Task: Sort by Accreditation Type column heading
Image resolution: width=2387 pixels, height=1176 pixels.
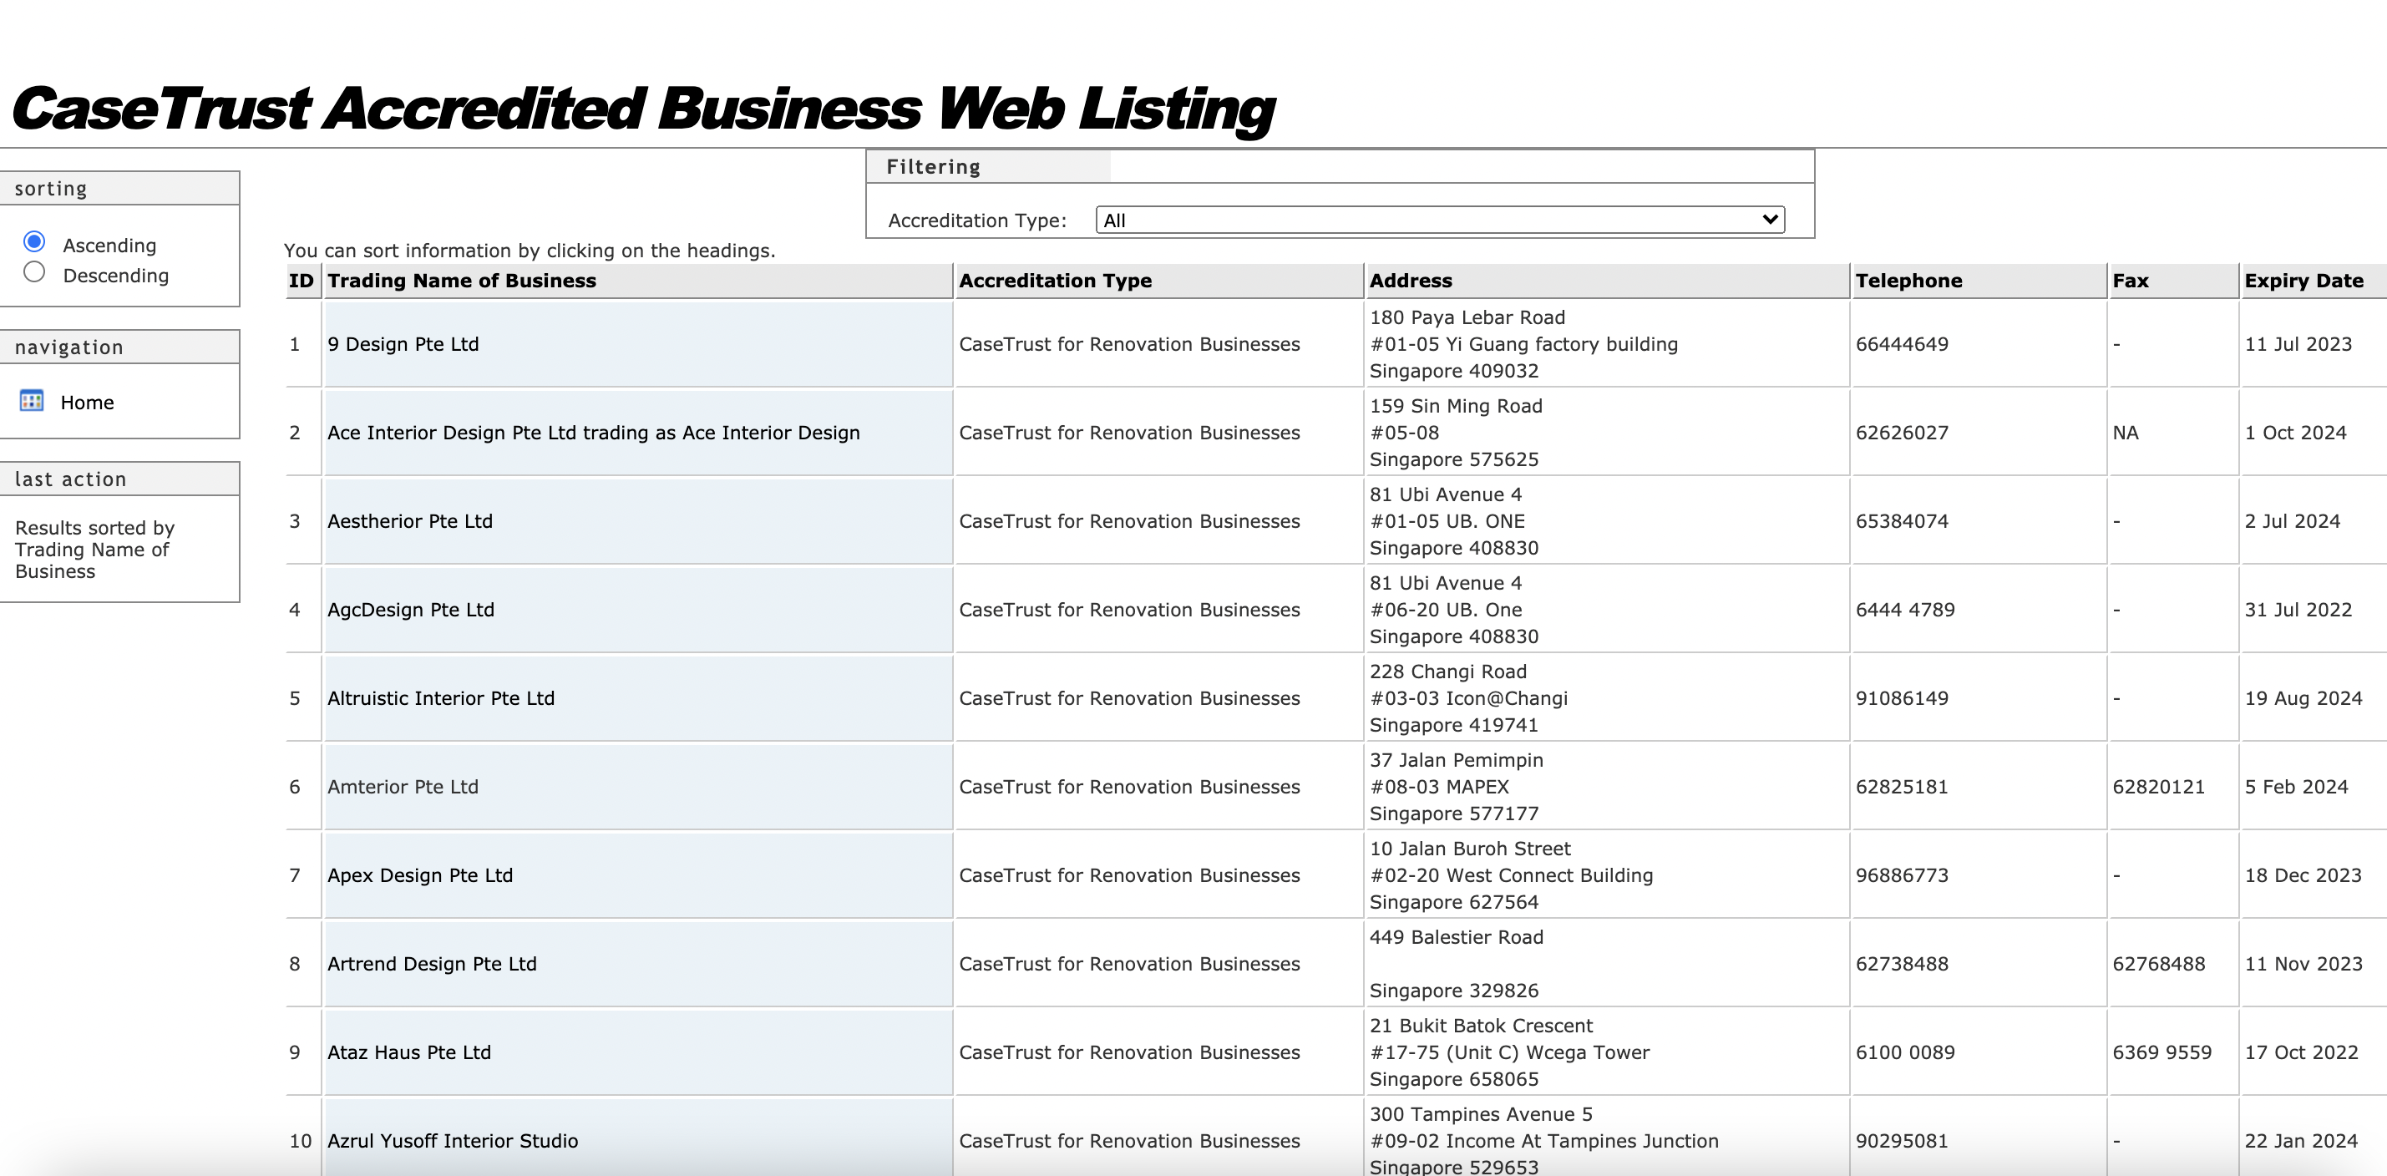Action: 1055,281
